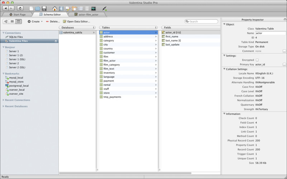The width and height of the screenshot is (287, 179).
Task: Open the Activity Monitor toolbar icon
Action: 94,9
